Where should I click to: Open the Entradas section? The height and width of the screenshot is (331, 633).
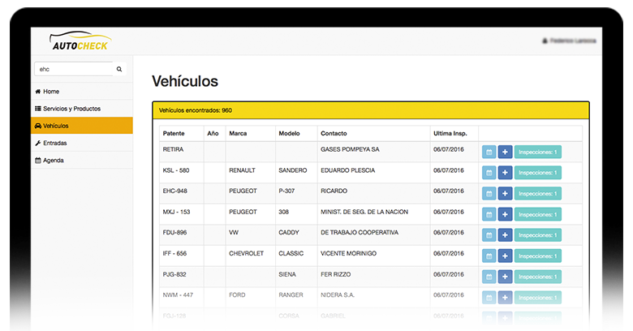tap(54, 143)
